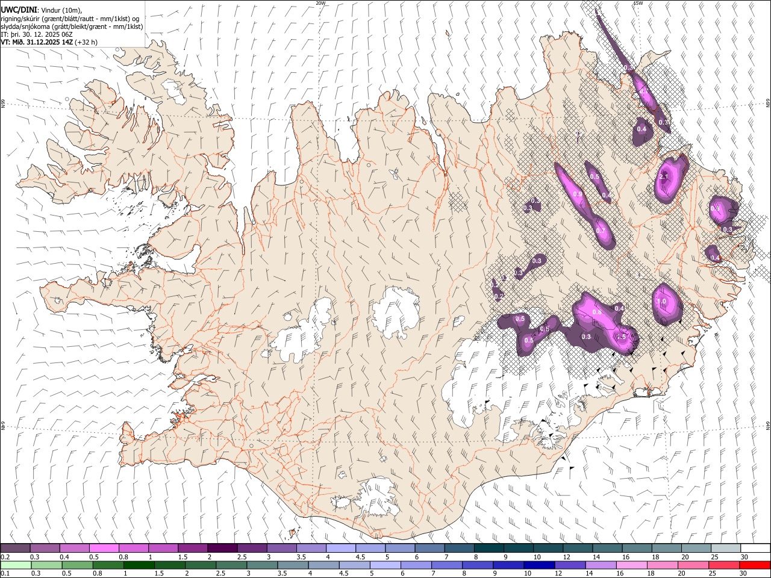Select the violet bottom-row swatch starting at 14
This screenshot has width=771, height=578.
point(600,565)
